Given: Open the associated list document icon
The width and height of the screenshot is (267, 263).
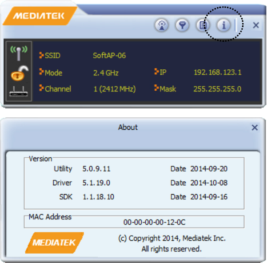Looking at the screenshot, I should 203,25.
